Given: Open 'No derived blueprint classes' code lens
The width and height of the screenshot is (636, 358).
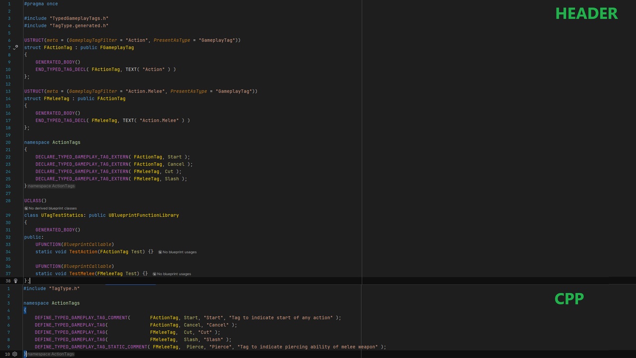Looking at the screenshot, I should coord(53,208).
